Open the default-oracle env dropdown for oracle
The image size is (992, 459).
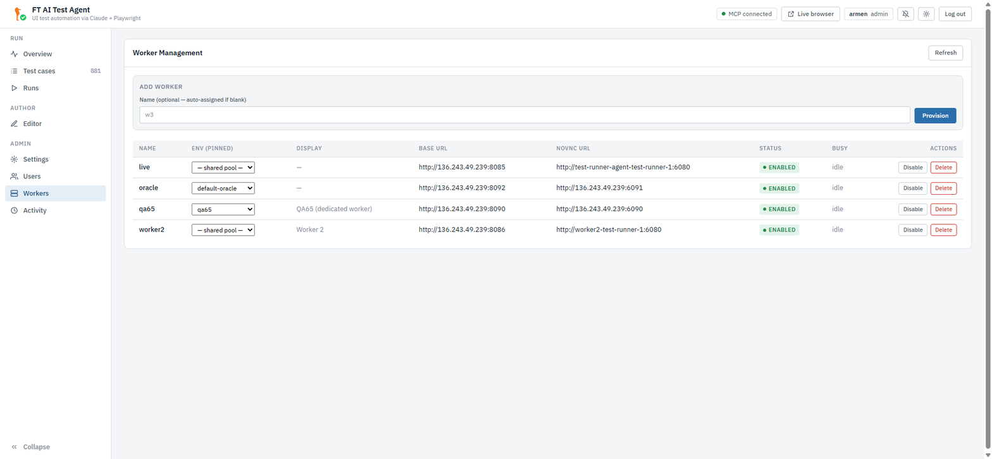pyautogui.click(x=223, y=188)
